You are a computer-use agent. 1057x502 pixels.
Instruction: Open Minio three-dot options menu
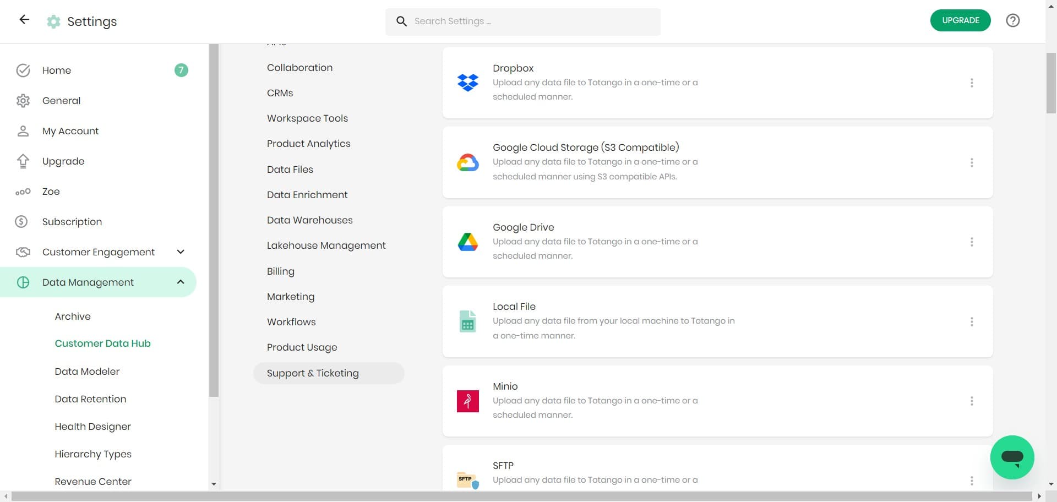pyautogui.click(x=972, y=401)
